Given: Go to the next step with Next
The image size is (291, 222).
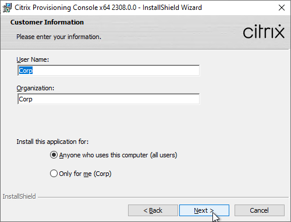Looking at the screenshot, I should [x=204, y=210].
